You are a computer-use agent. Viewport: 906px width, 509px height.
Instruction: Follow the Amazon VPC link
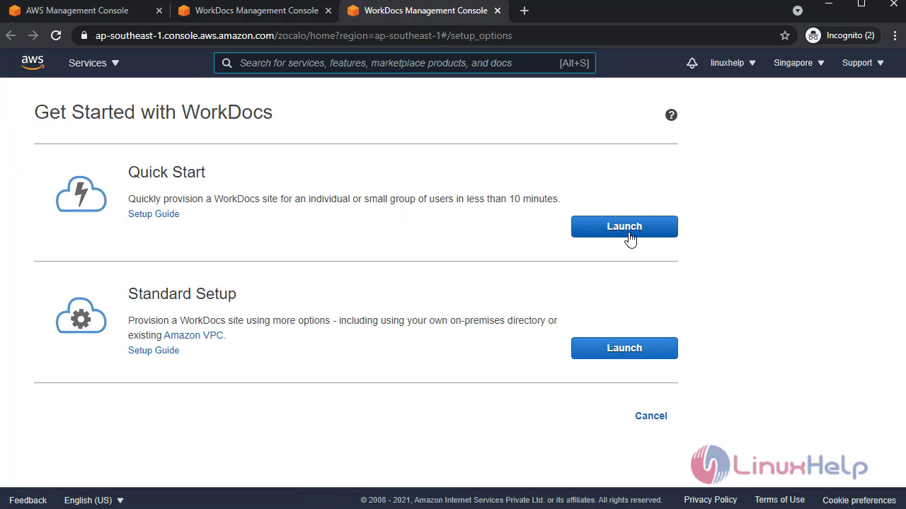click(194, 335)
